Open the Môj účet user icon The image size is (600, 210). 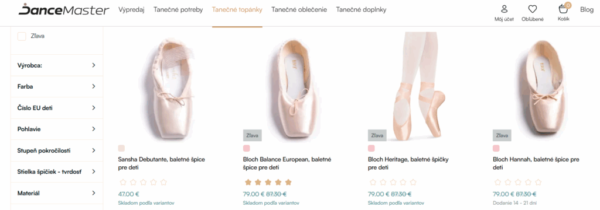click(504, 9)
